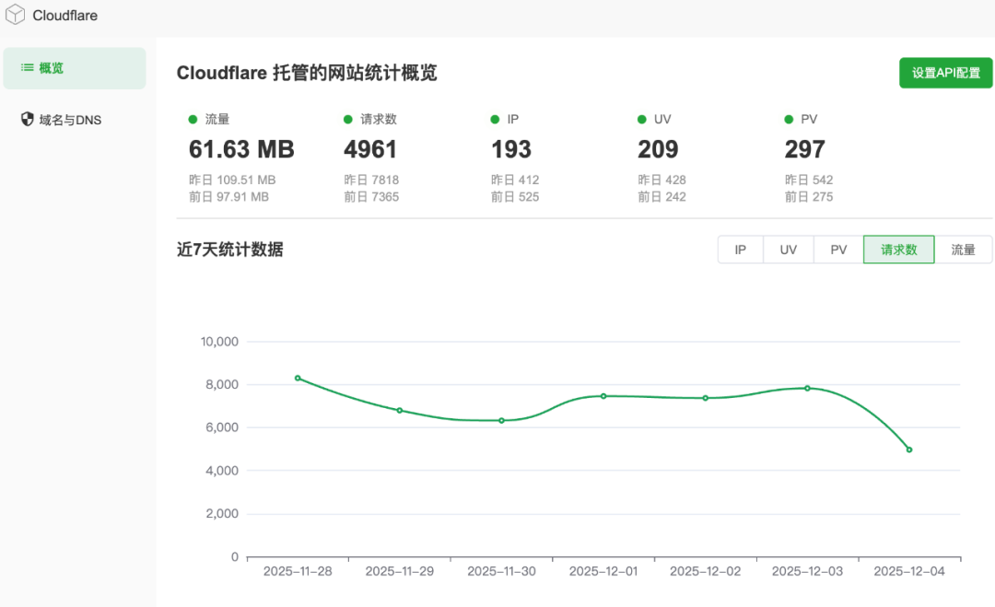Click the 2025-12-02 x-axis label
The image size is (995, 607).
pyautogui.click(x=706, y=571)
